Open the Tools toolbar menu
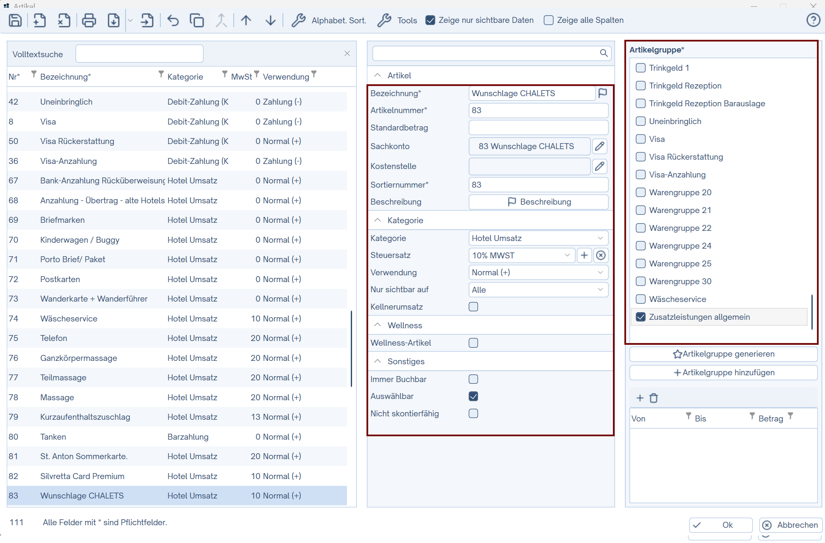 [x=397, y=20]
